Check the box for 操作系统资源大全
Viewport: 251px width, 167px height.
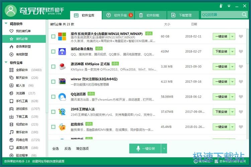(x=53, y=36)
